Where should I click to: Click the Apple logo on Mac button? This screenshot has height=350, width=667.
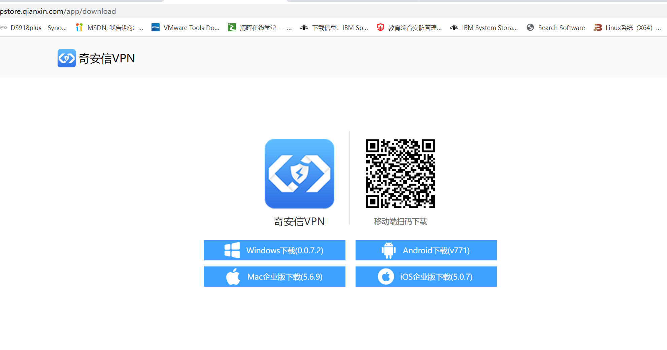[233, 277]
